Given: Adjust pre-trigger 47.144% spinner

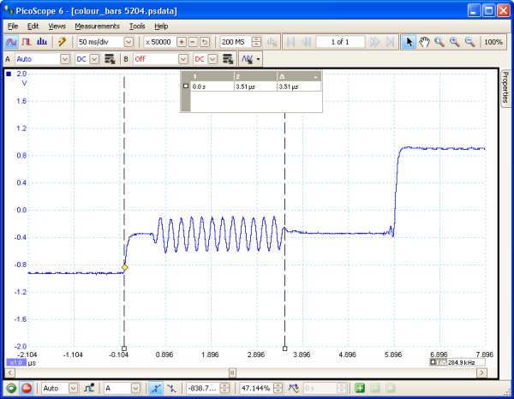Looking at the screenshot, I should pyautogui.click(x=278, y=389).
